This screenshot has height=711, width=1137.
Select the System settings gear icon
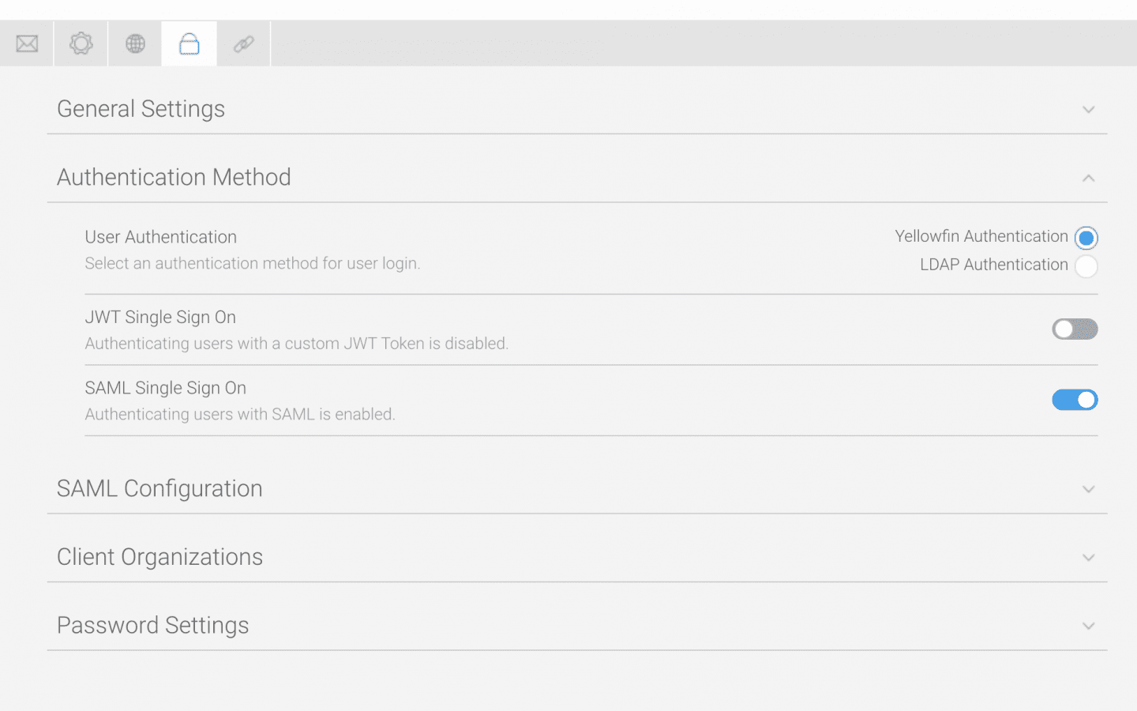81,43
